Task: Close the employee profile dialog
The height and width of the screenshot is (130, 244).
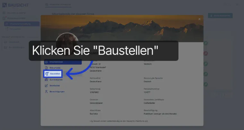Action: pyautogui.click(x=199, y=19)
